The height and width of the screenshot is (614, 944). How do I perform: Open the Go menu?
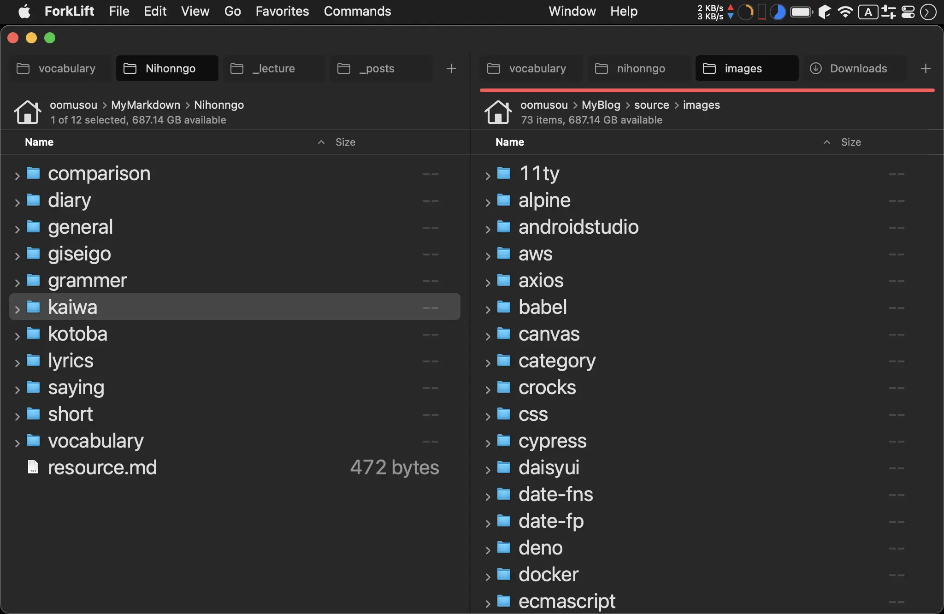tap(232, 11)
